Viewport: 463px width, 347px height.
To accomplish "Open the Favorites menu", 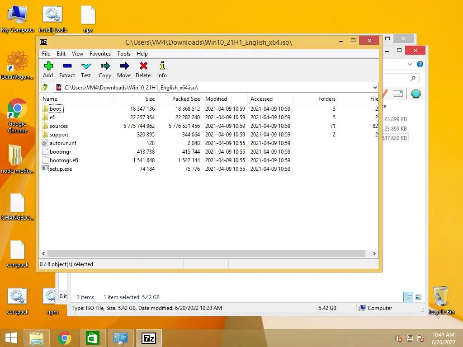I will tap(100, 54).
